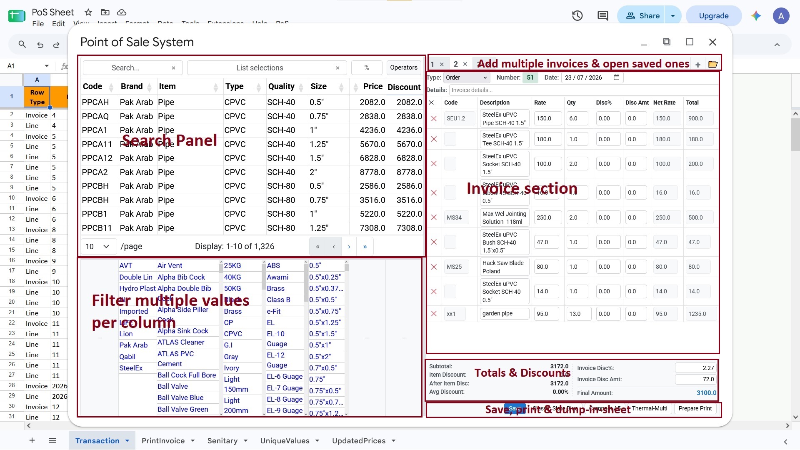The width and height of the screenshot is (800, 450).
Task: Open the Operators button
Action: (403, 67)
